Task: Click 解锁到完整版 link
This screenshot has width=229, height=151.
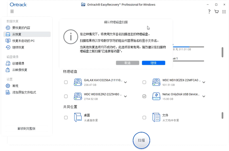Action: 26,129
